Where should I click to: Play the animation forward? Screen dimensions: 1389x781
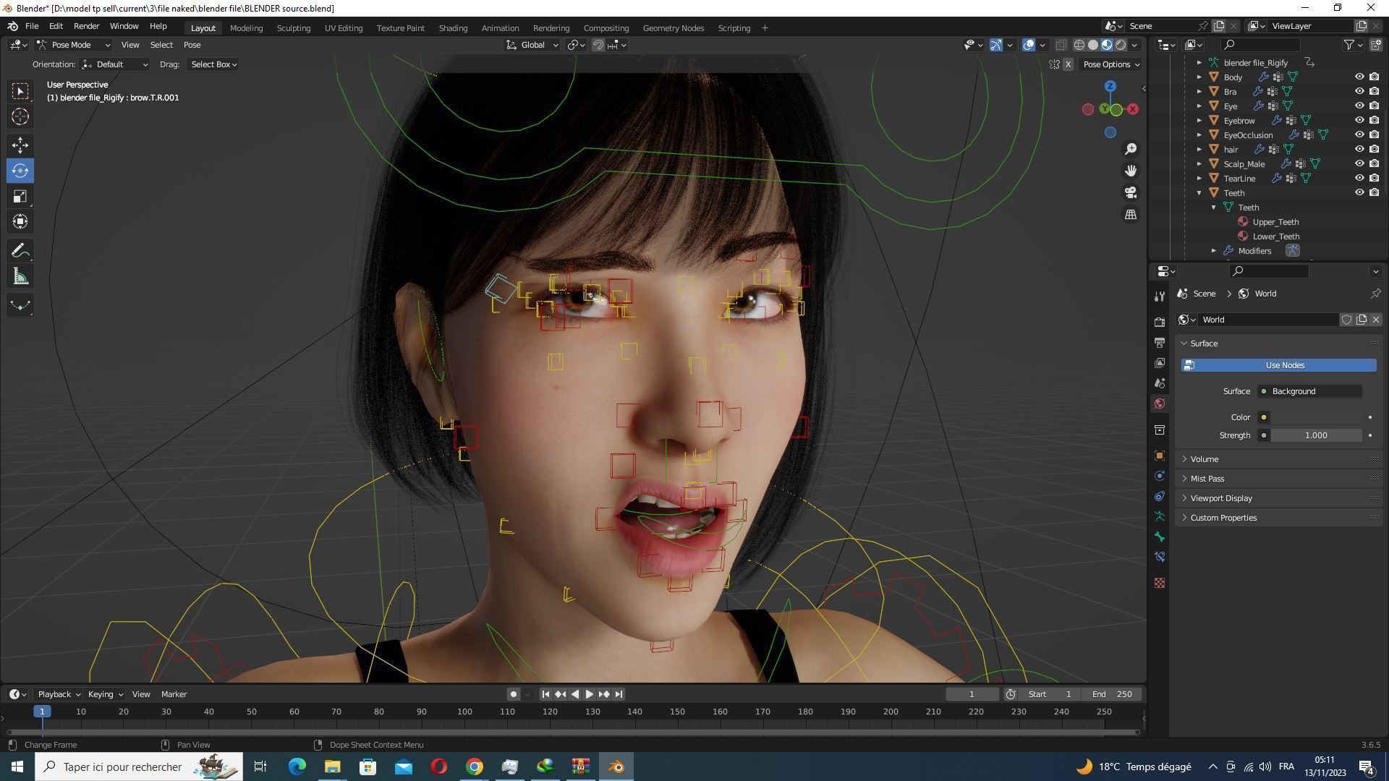[589, 694]
